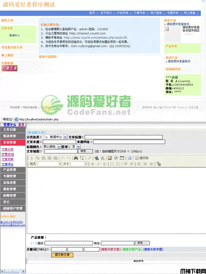Click the Redo arrow icon

(x=69, y=158)
